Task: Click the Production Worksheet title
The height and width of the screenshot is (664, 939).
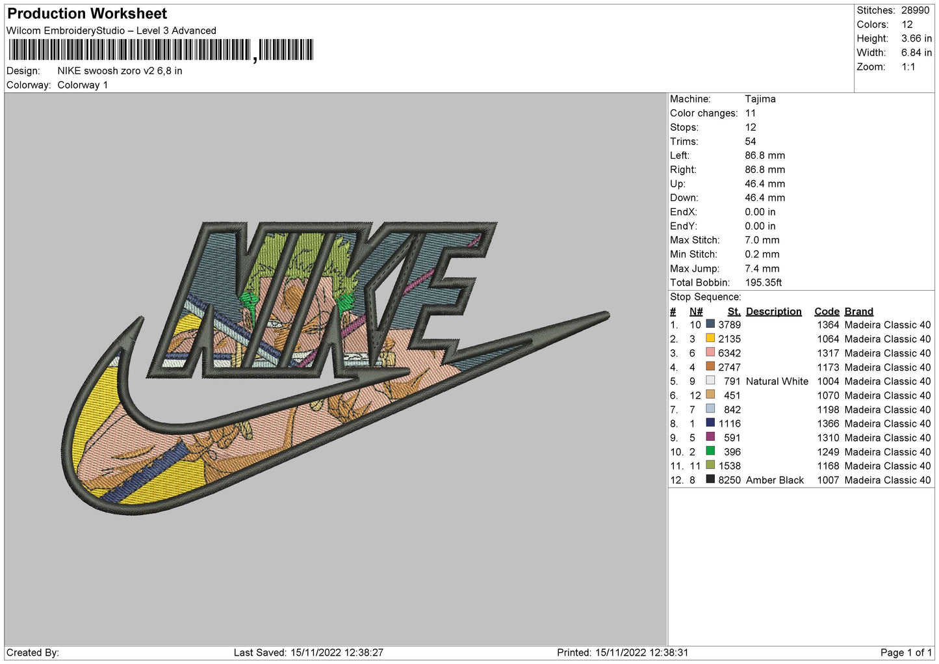Action: pyautogui.click(x=87, y=14)
